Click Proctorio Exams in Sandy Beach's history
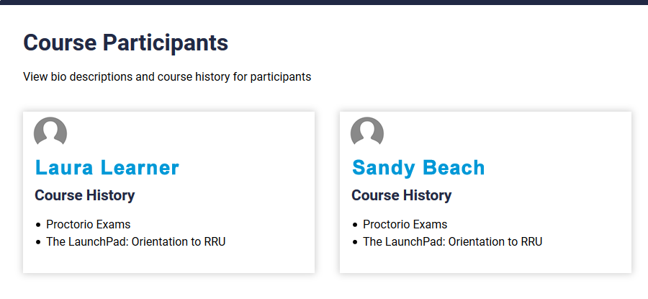 (x=405, y=225)
